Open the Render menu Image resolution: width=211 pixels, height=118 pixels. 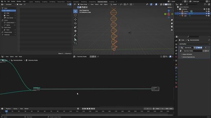point(13,1)
